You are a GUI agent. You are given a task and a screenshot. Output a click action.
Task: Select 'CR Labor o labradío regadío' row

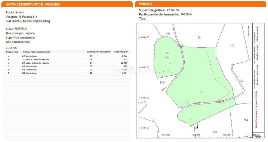coord(36,63)
